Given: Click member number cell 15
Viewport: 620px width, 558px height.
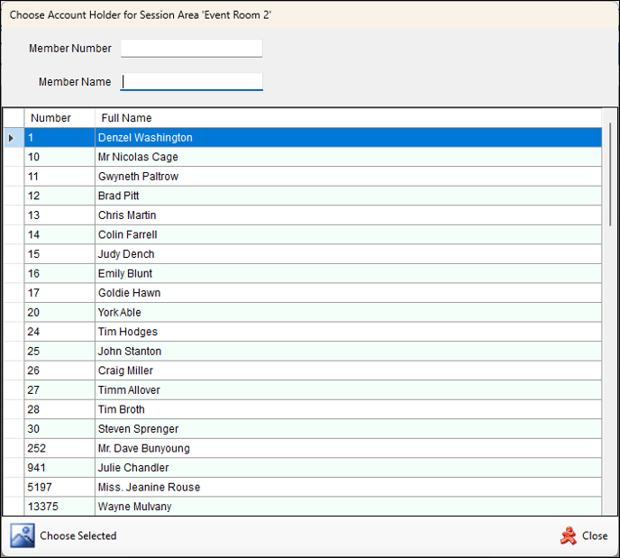Looking at the screenshot, I should [x=59, y=254].
